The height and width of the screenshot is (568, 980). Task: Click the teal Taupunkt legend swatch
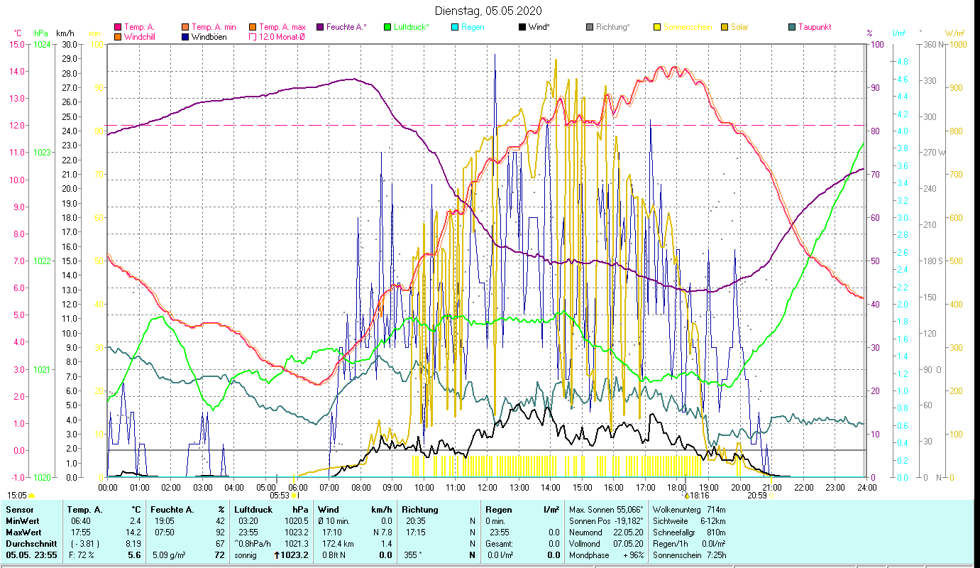coord(792,27)
